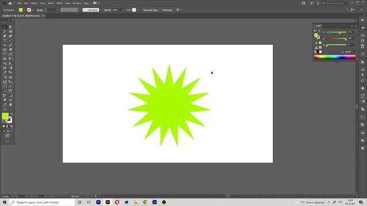Click the Windows Start button
This screenshot has height=206, width=367.
[5, 202]
